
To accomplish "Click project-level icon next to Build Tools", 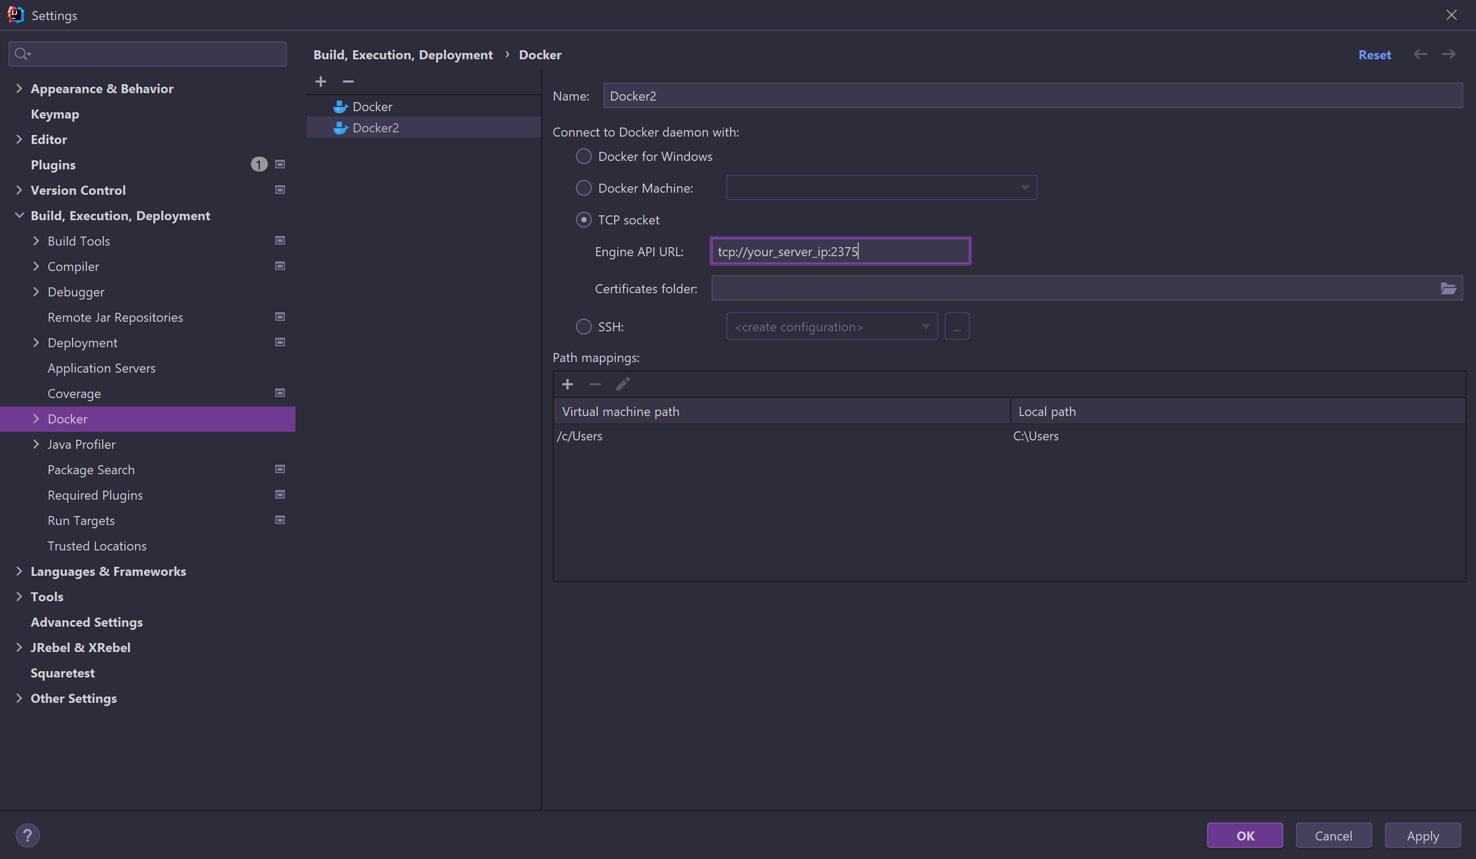I will [x=280, y=241].
